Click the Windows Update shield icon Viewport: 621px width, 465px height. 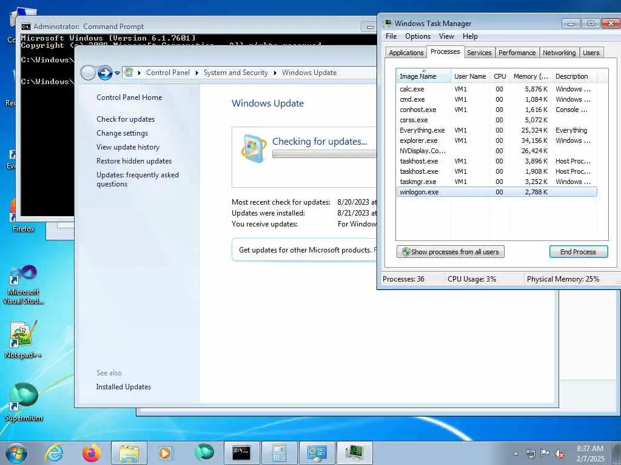point(253,149)
